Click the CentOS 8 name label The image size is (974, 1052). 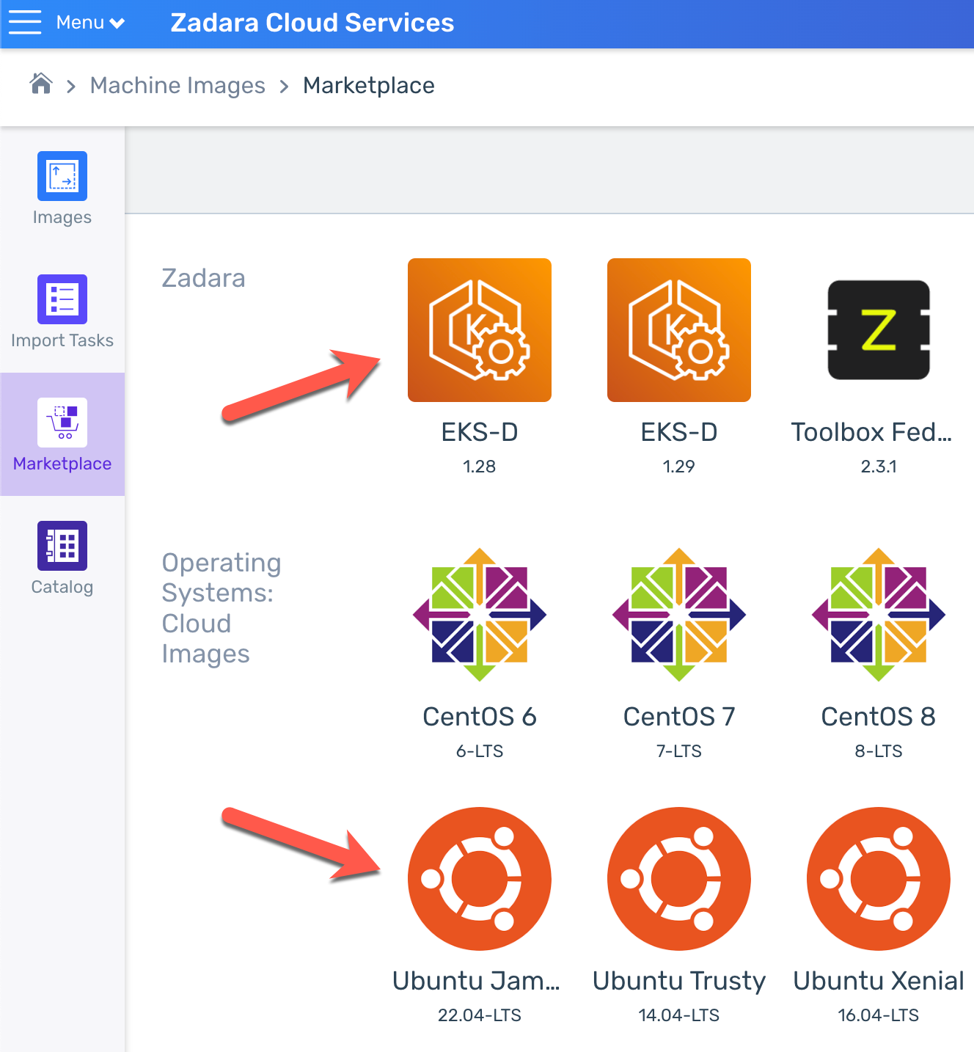pos(879,717)
